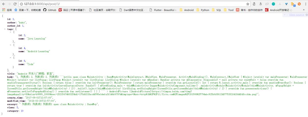Go back to the previous page
The width and height of the screenshot is (308, 117).
[4, 4]
